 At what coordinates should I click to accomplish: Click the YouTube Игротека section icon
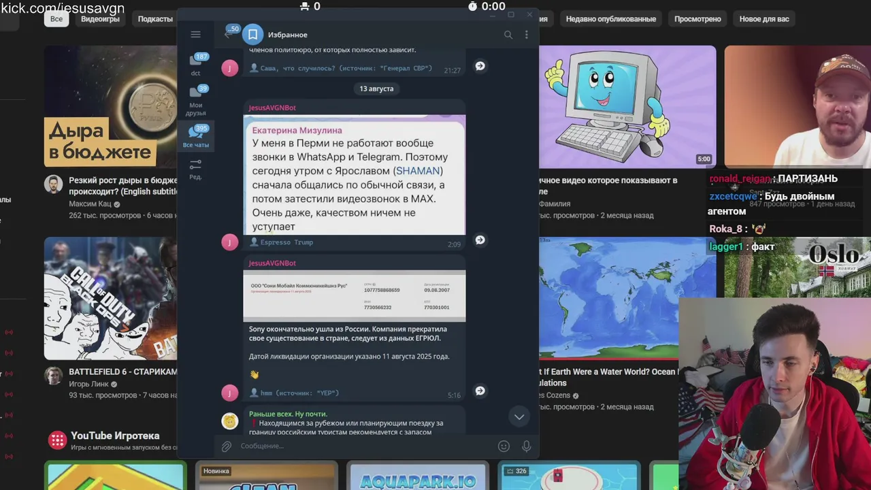(57, 440)
